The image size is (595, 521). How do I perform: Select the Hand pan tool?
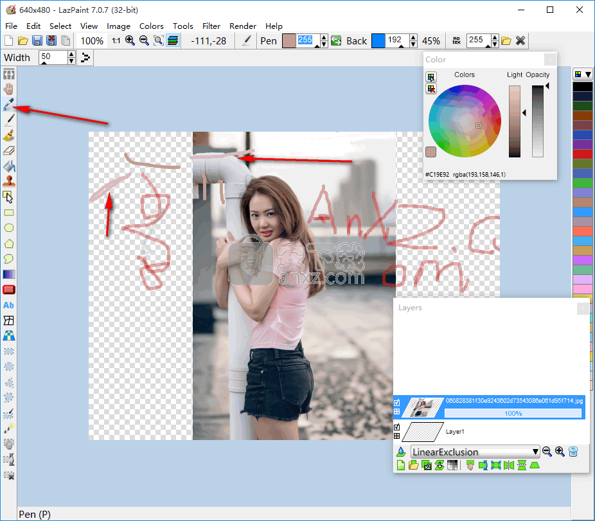tap(8, 89)
